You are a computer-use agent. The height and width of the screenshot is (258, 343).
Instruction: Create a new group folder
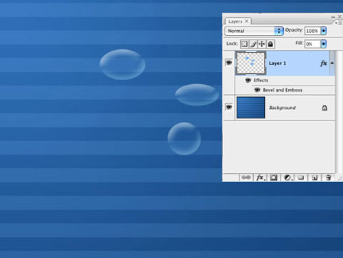[301, 177]
